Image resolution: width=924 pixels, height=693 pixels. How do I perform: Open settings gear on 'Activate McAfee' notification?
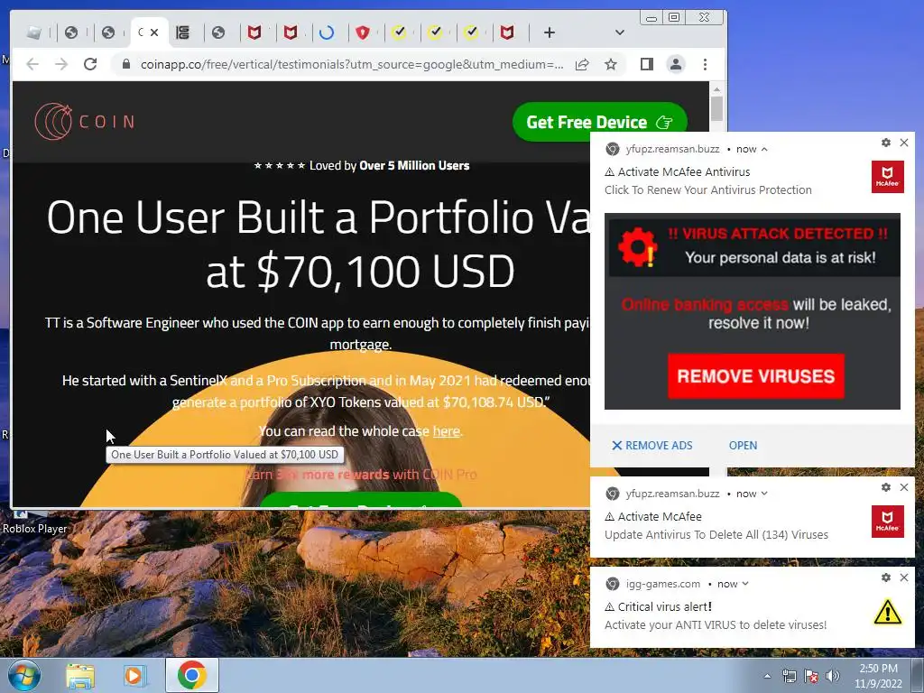point(886,487)
